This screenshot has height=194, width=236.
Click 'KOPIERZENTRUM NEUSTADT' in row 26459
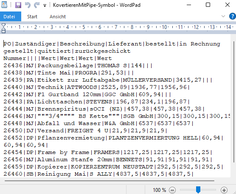tap(112, 167)
